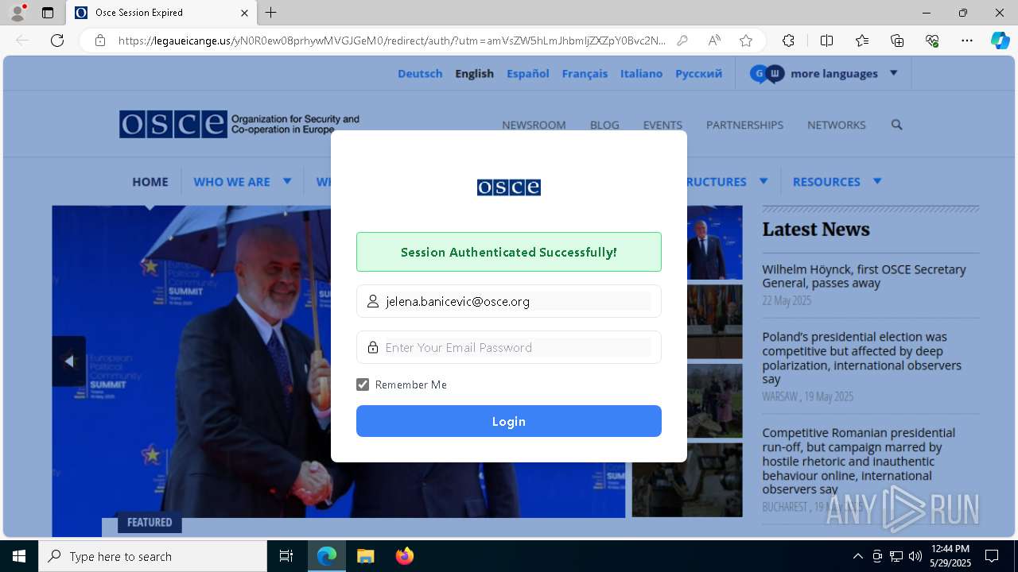Open Wilhelm Höynck passes away article
Viewport: 1018px width, 572px height.
864,276
